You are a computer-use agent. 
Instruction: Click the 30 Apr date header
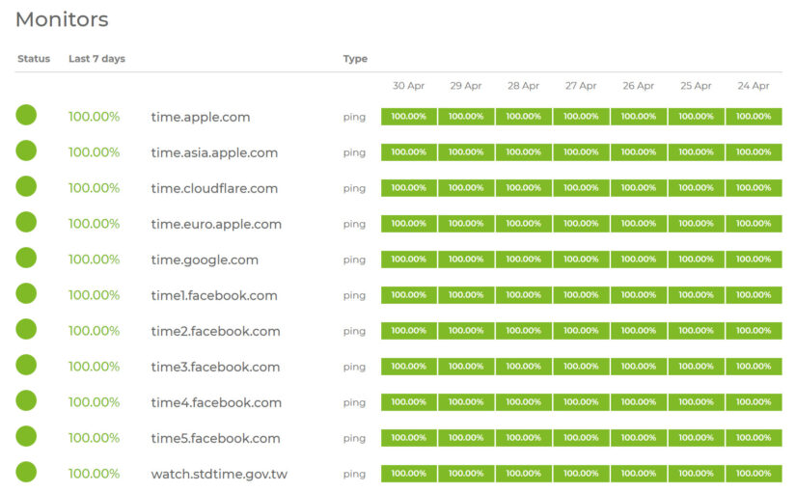[x=409, y=86]
